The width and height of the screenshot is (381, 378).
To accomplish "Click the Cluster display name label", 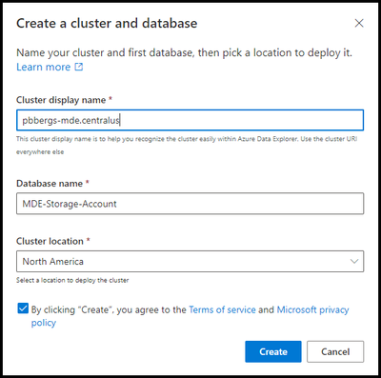I will (61, 100).
